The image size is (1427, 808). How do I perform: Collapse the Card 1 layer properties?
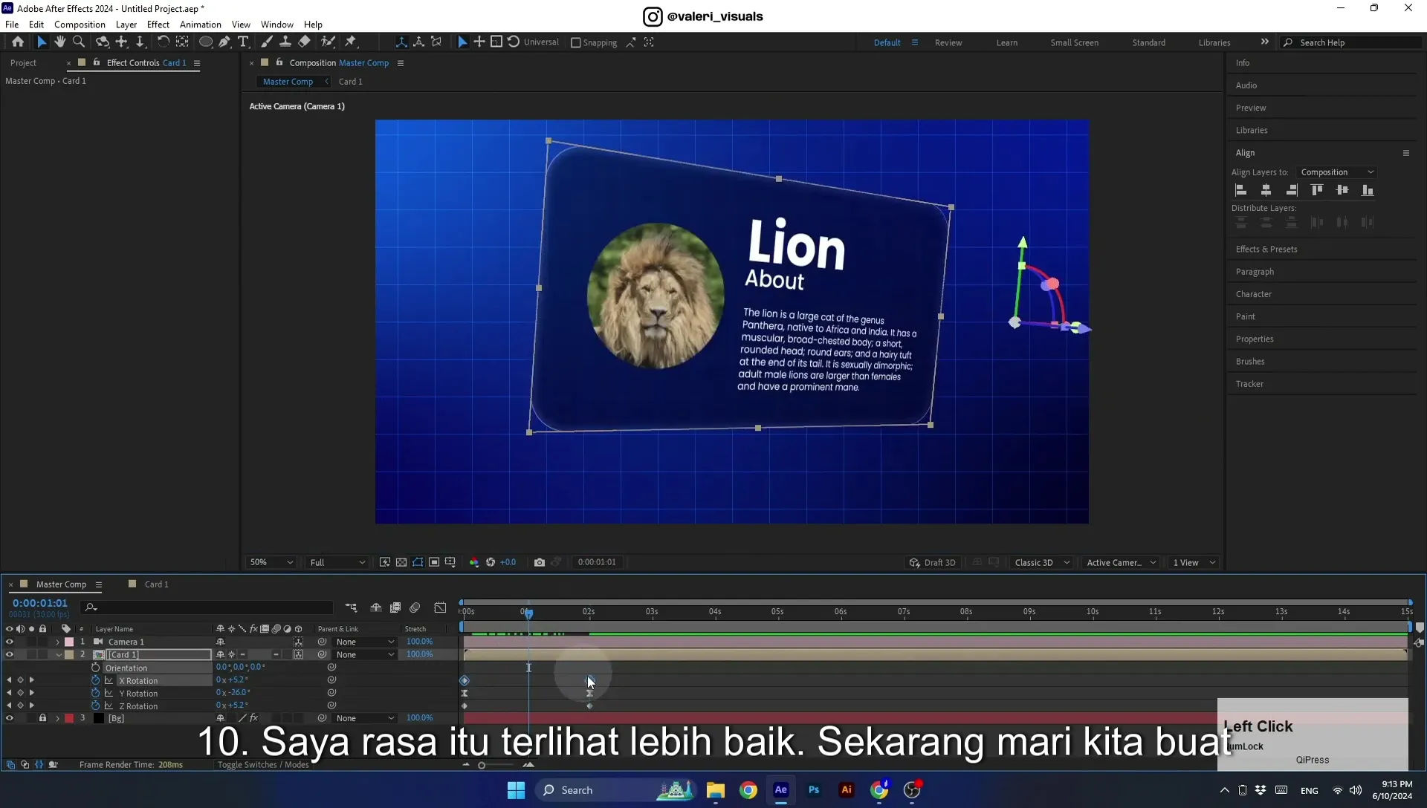point(59,655)
